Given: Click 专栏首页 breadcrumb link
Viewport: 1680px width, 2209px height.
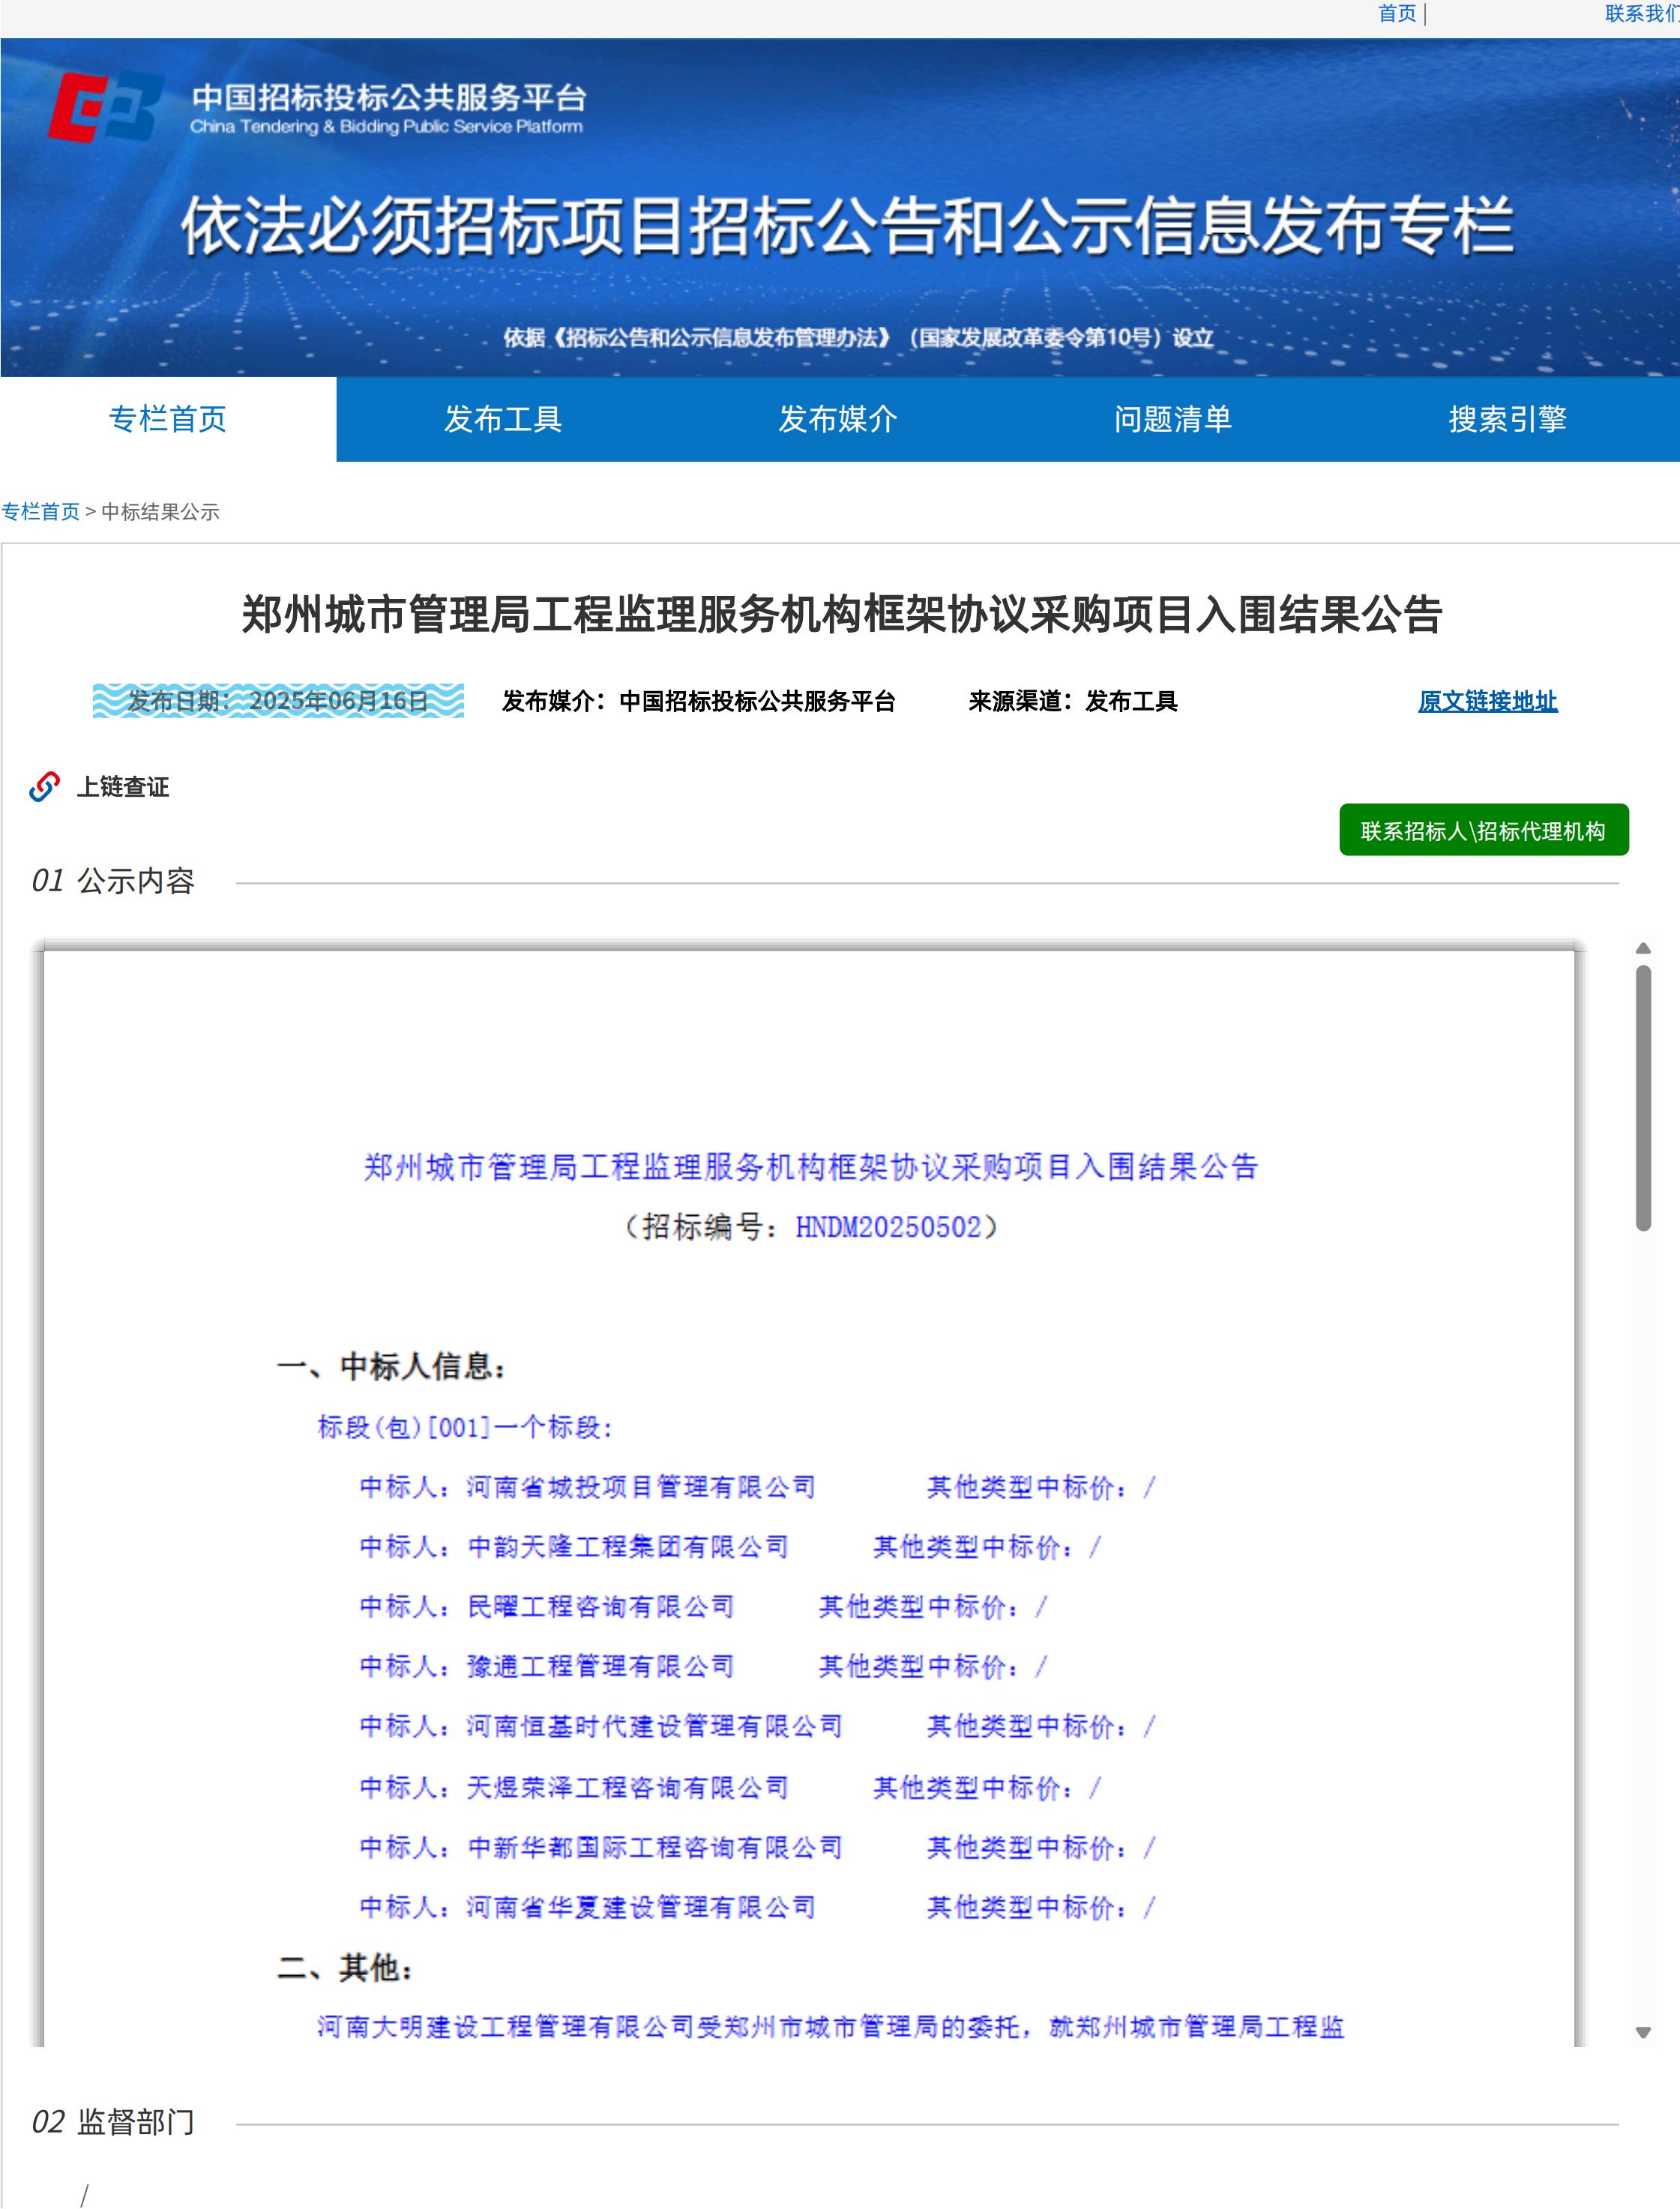Looking at the screenshot, I should point(40,512).
